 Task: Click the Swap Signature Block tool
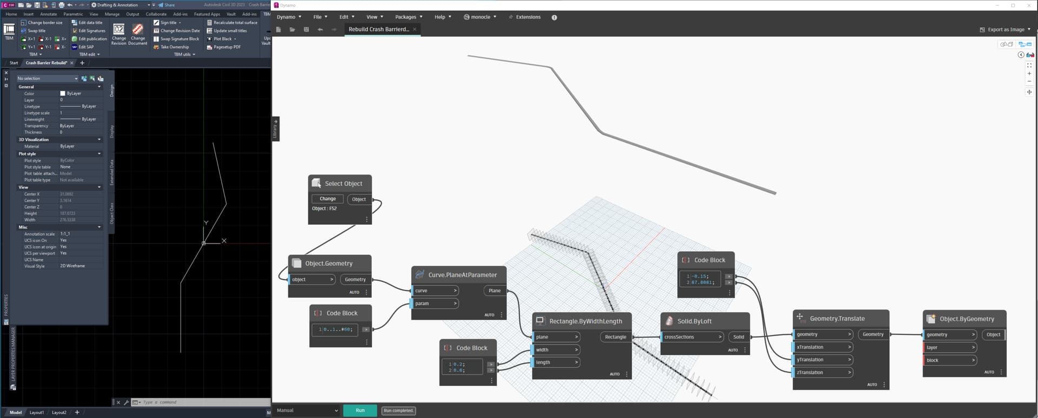pos(176,39)
